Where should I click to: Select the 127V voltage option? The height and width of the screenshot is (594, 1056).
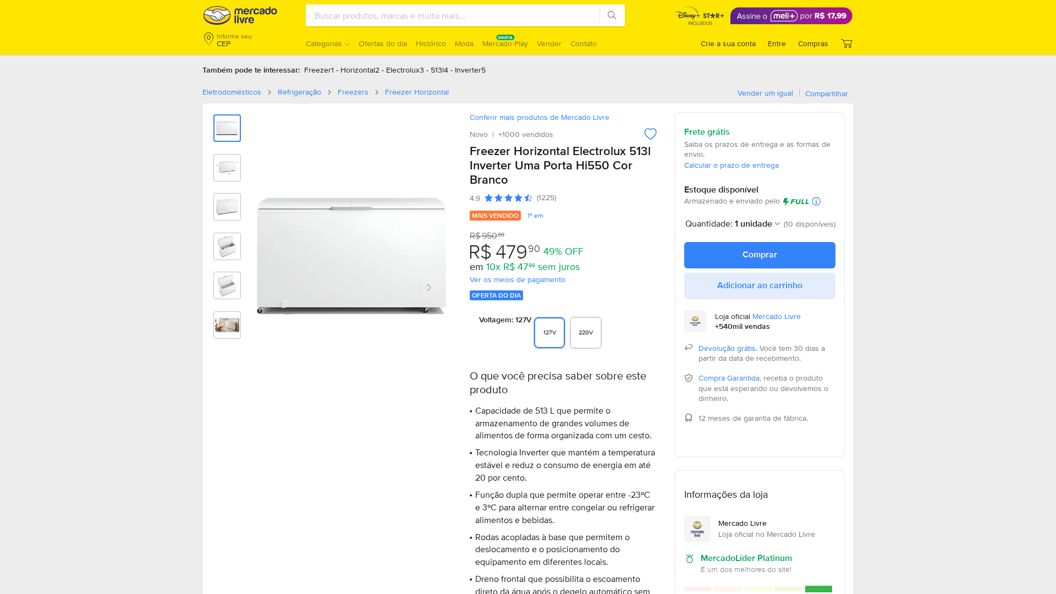(549, 333)
